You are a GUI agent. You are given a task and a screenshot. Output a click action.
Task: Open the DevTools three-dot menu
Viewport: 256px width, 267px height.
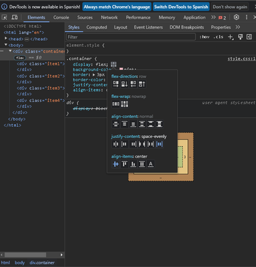point(247,17)
